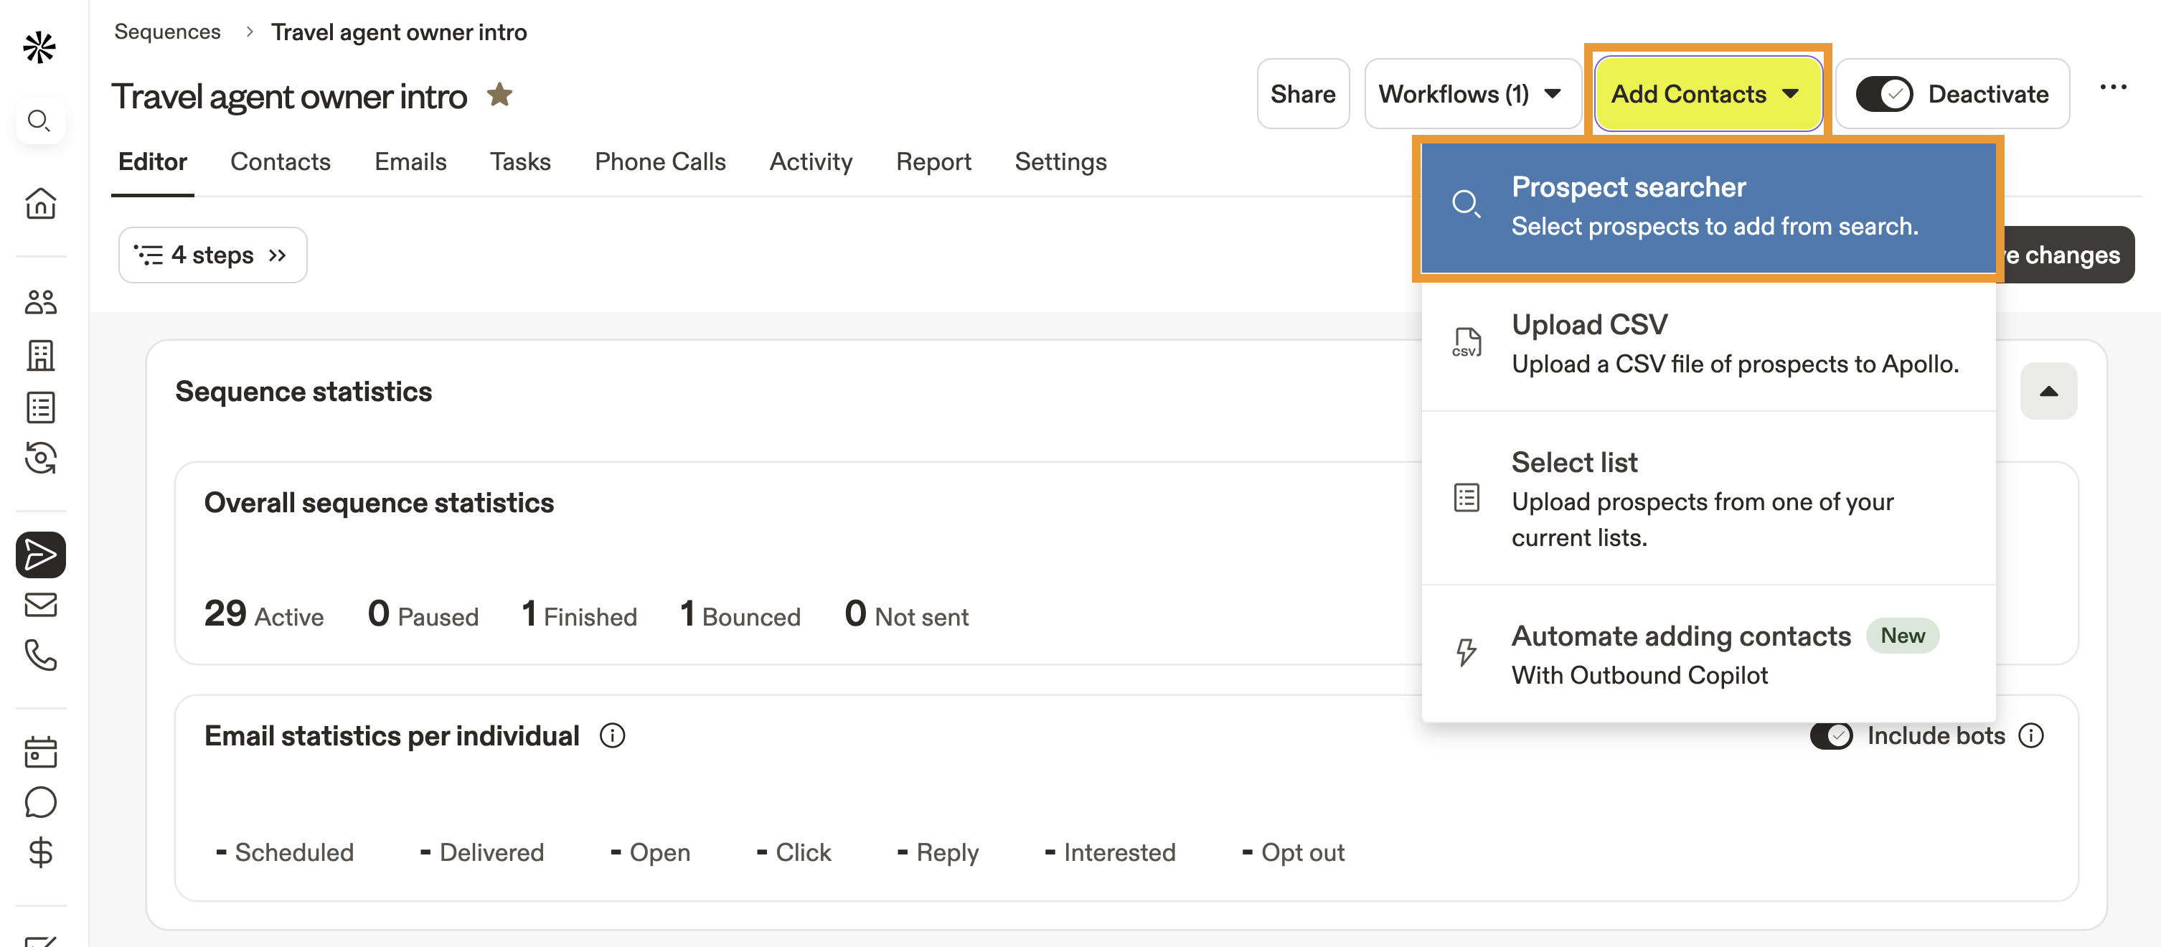
Task: Unfavorite the sequence with the star icon
Action: coord(500,95)
